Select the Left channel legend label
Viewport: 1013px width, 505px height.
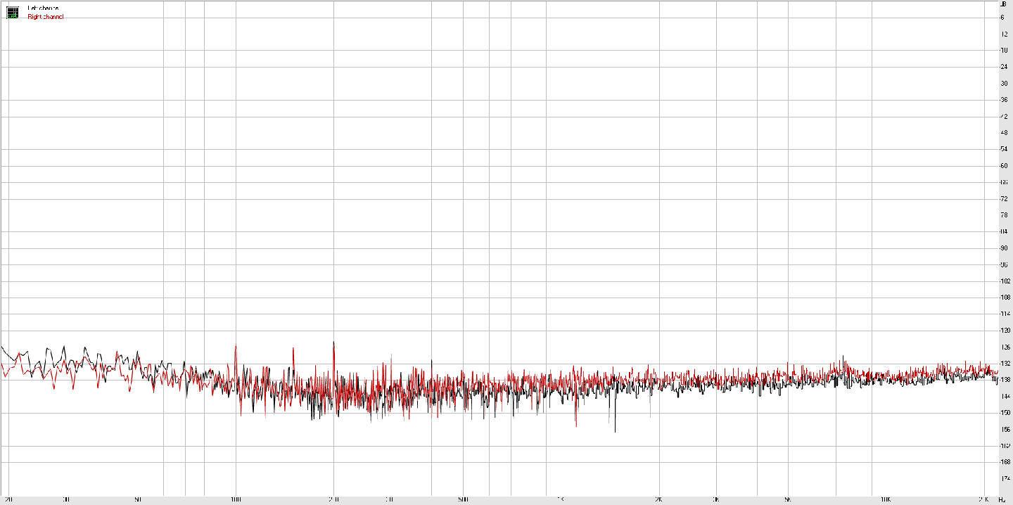(43, 8)
